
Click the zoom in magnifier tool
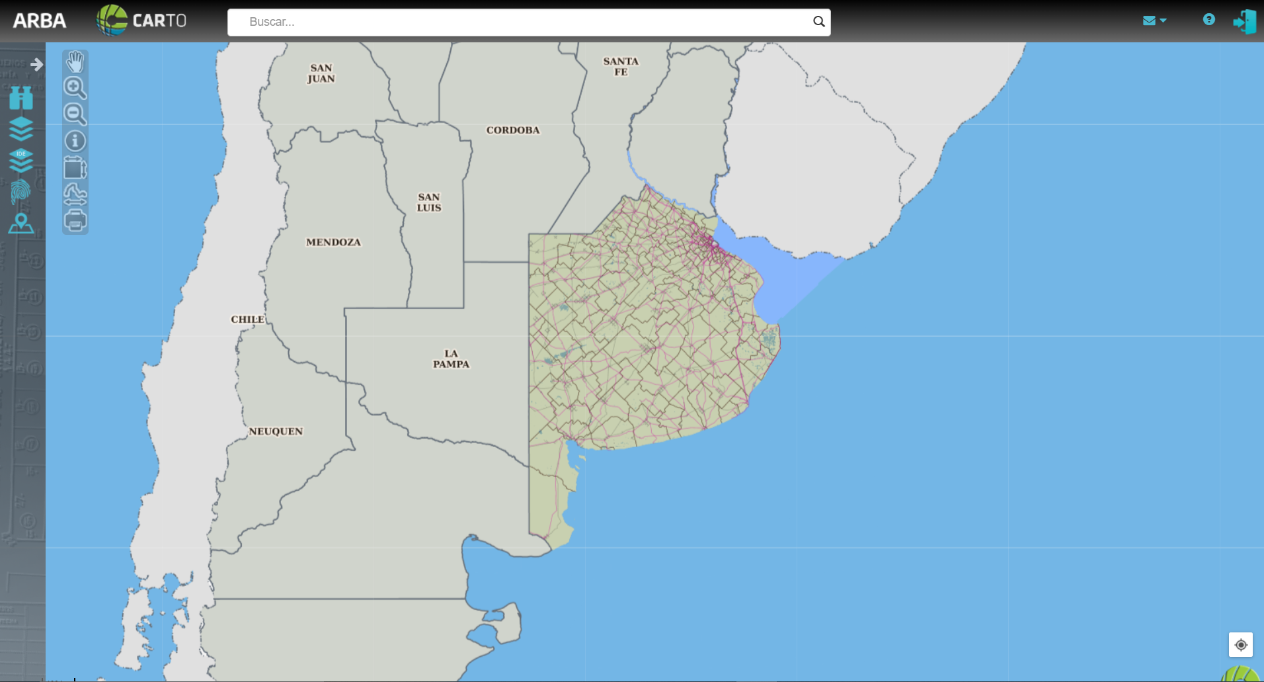coord(75,88)
